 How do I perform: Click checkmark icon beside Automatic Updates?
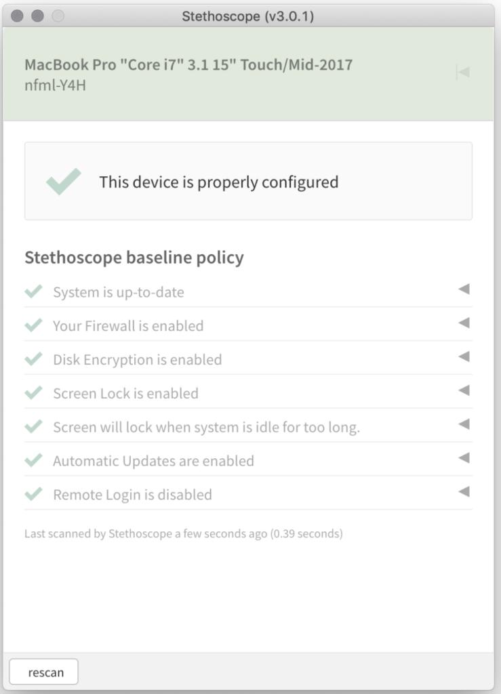(x=33, y=461)
